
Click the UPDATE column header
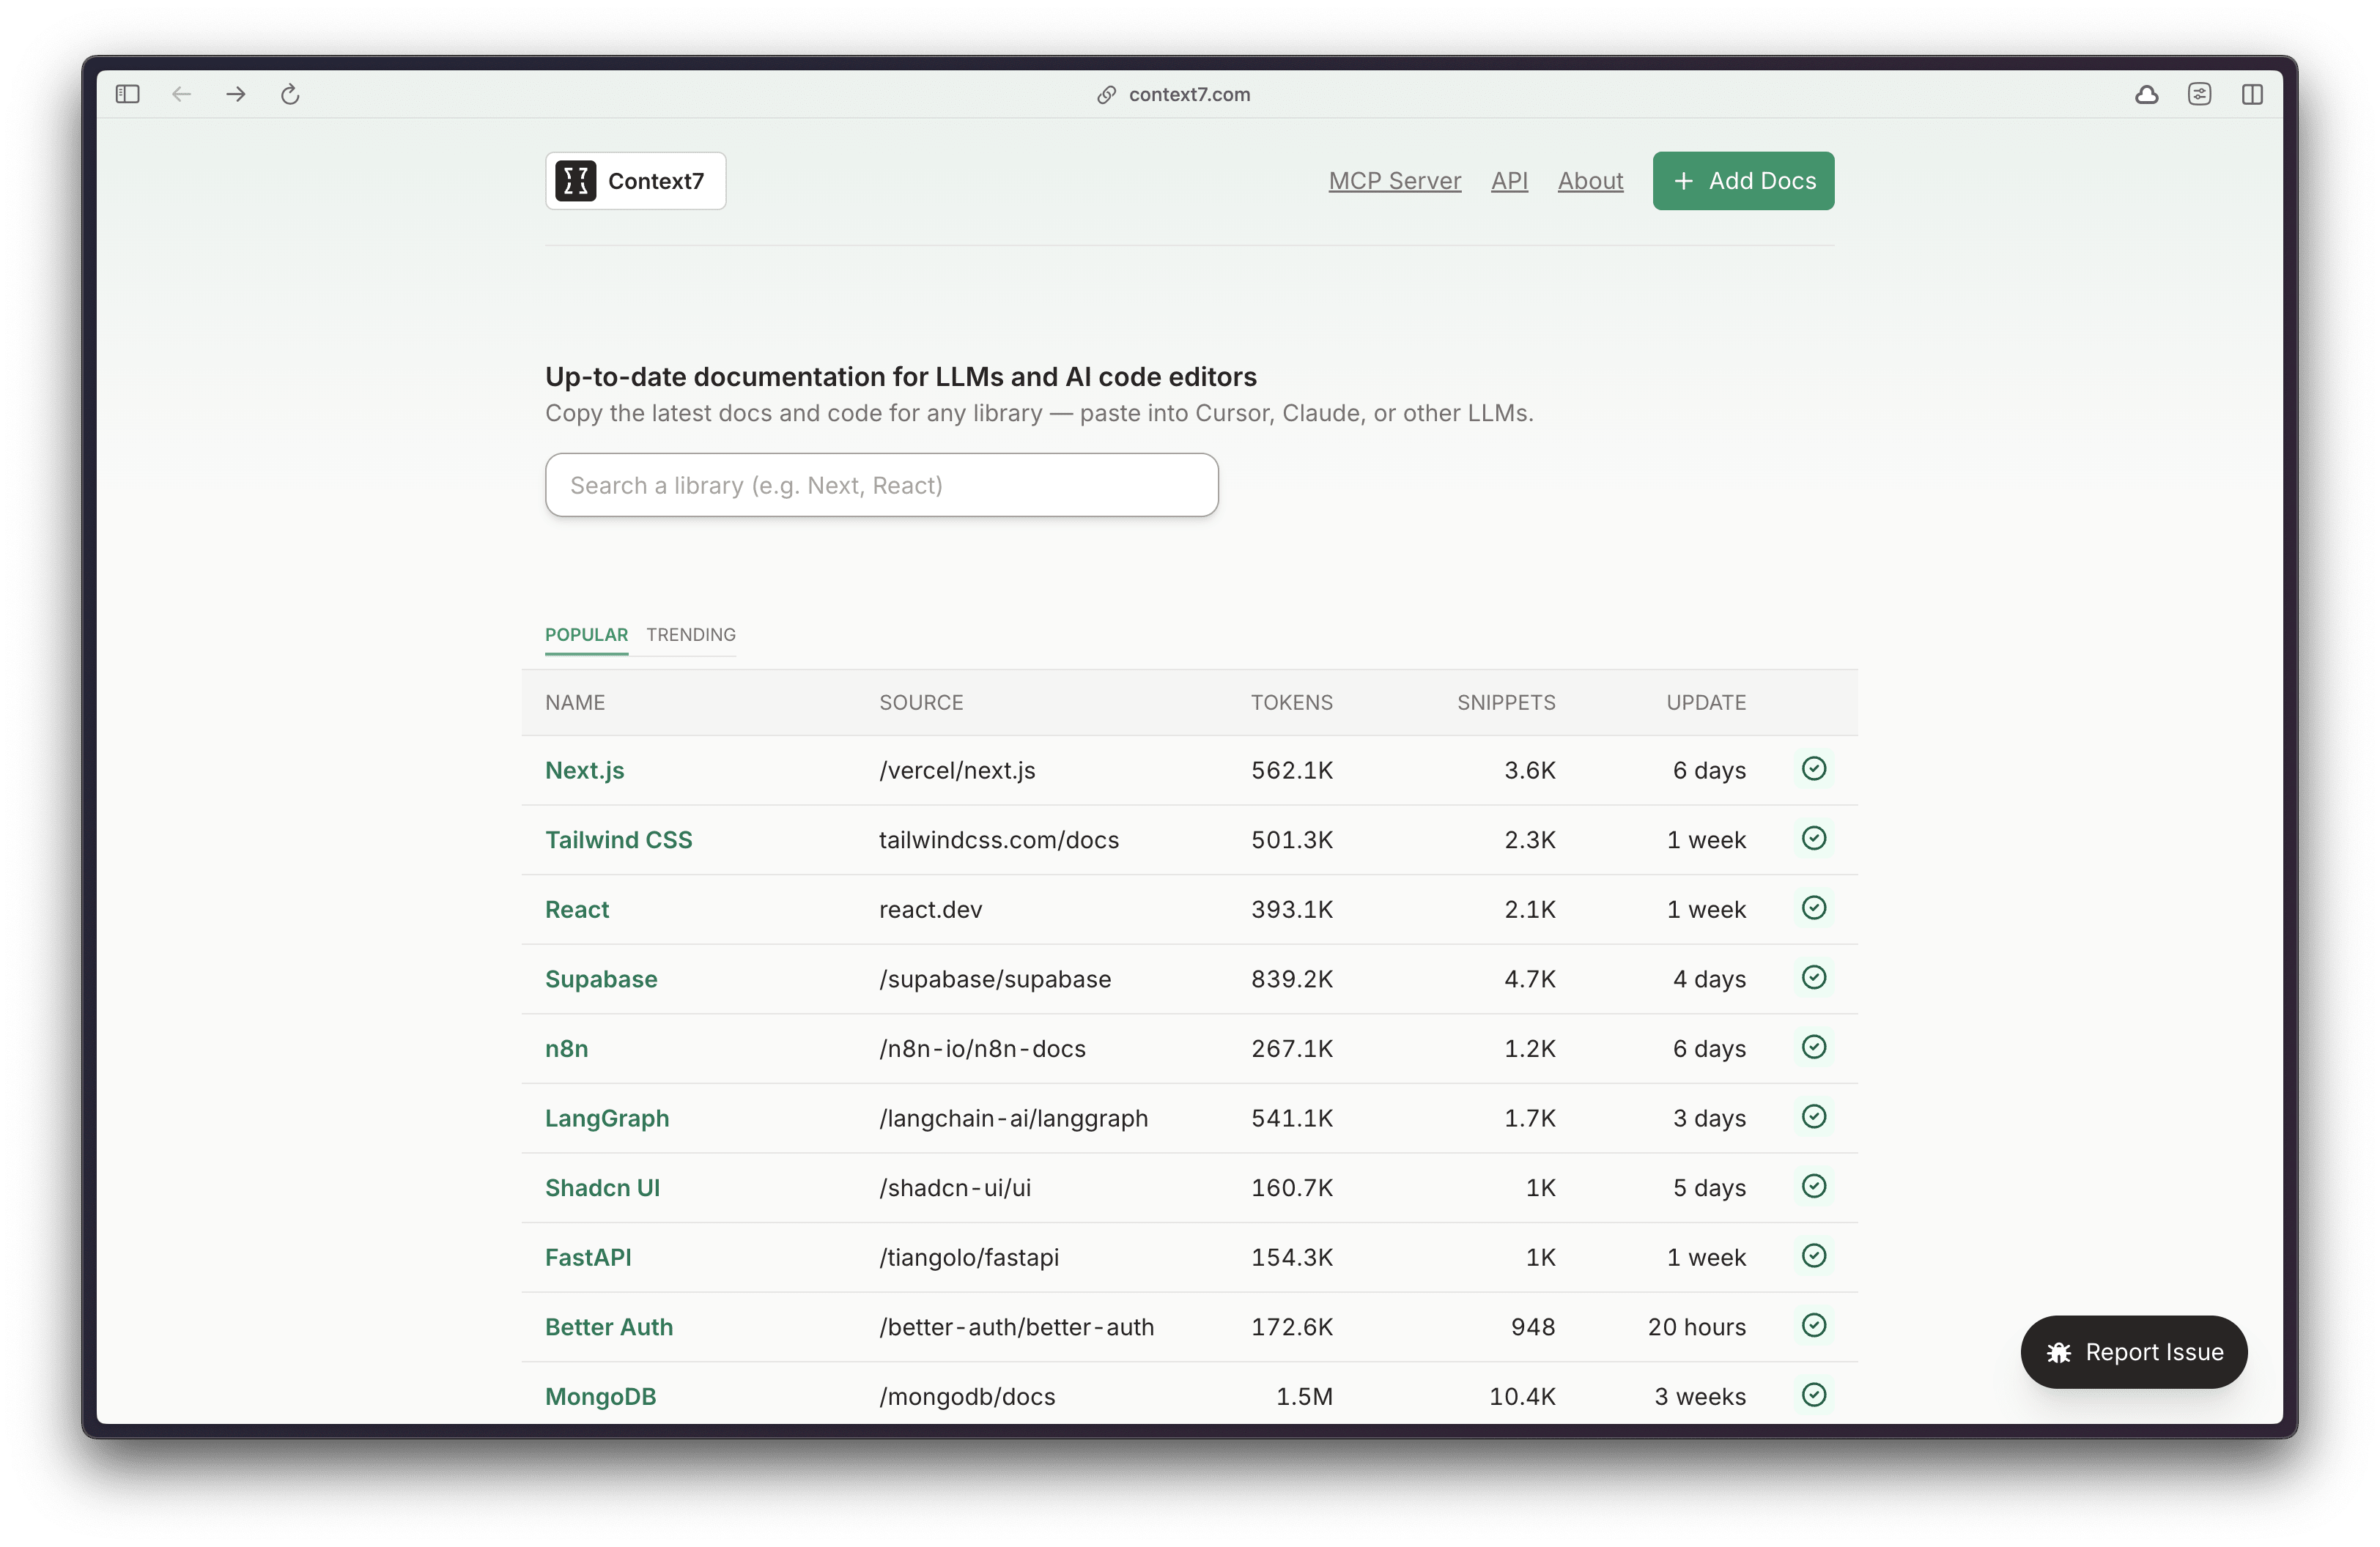(1706, 702)
